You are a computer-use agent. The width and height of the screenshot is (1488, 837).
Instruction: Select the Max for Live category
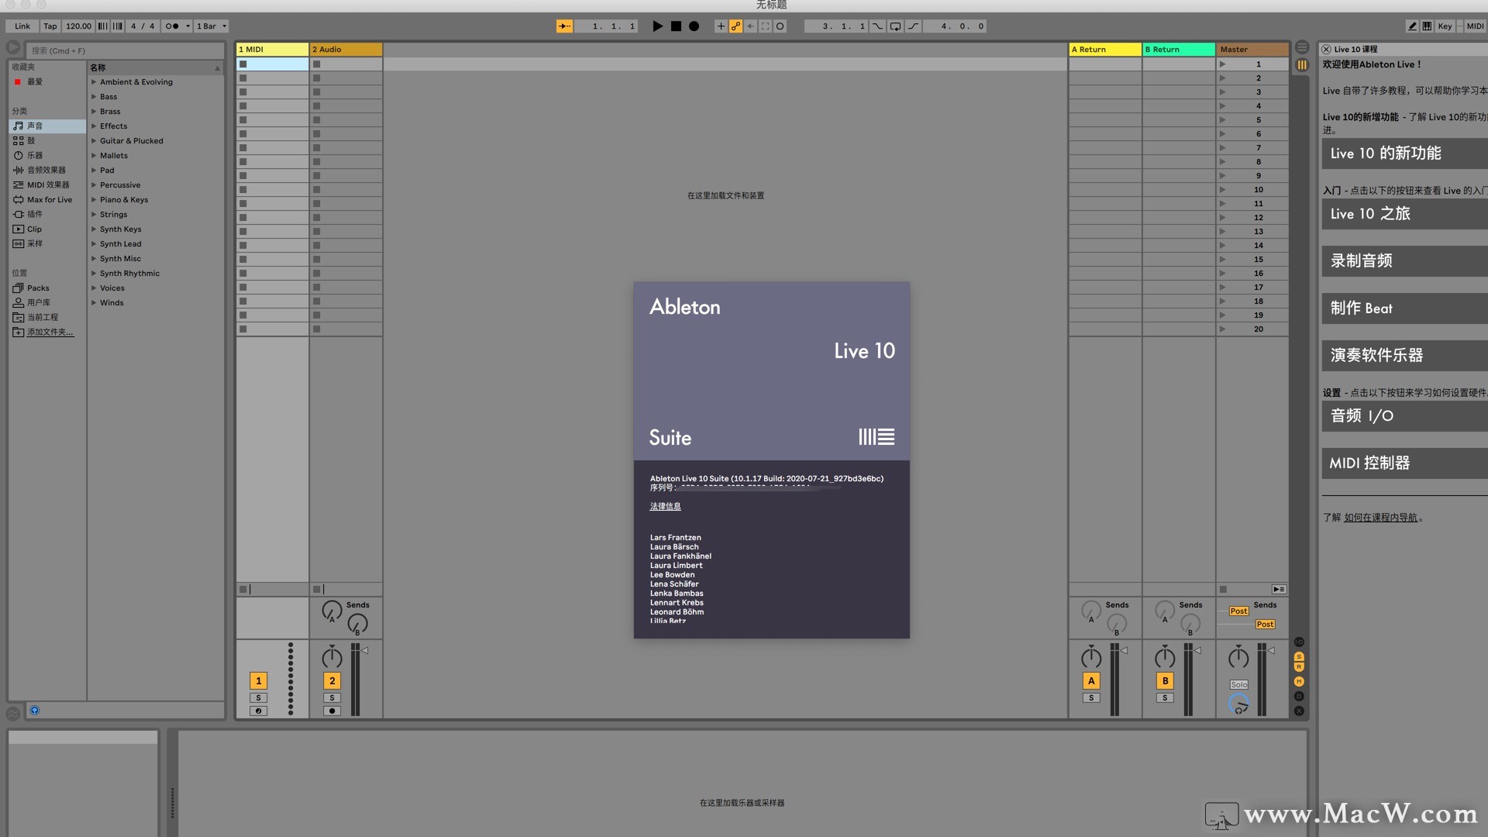tap(46, 199)
